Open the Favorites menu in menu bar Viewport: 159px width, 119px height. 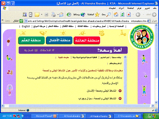tap(130, 8)
